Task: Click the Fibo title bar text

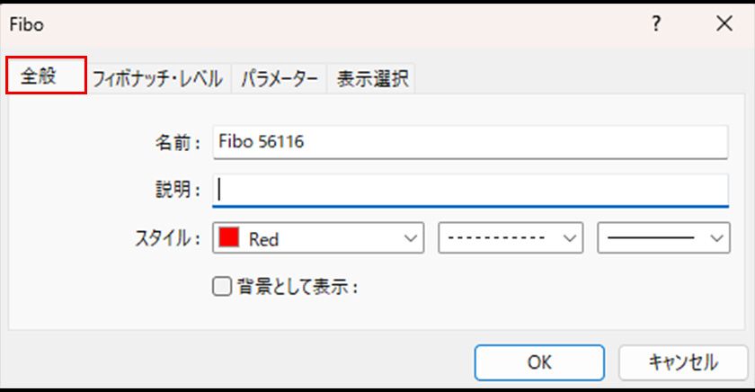Action: point(26,24)
